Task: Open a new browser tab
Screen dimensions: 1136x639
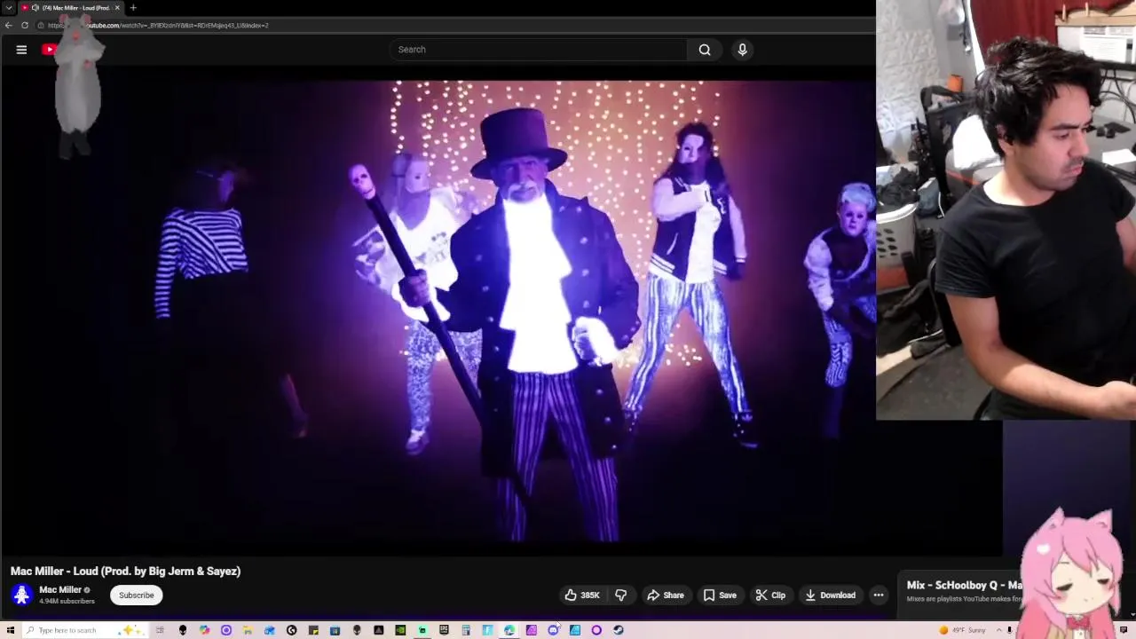Action: 133,8
